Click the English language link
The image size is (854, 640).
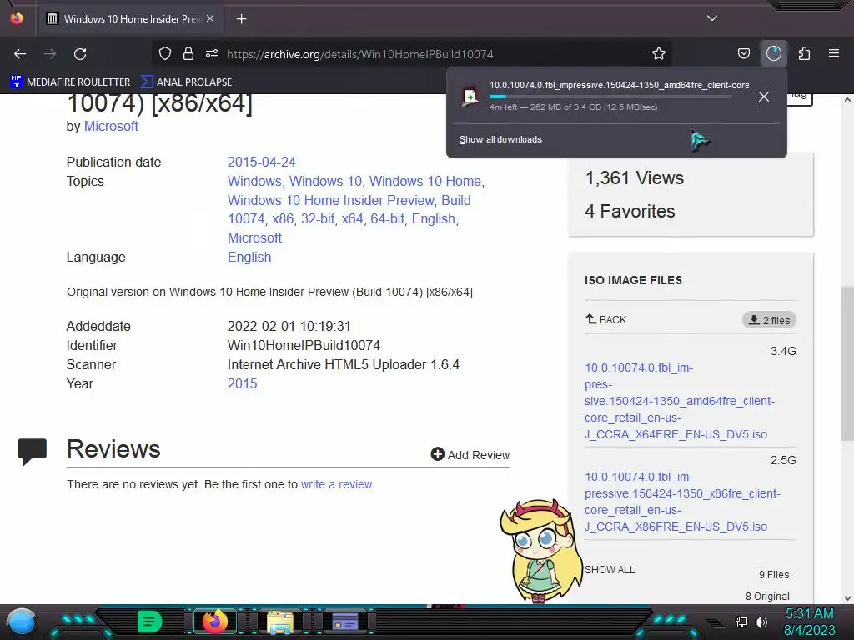pyautogui.click(x=249, y=257)
